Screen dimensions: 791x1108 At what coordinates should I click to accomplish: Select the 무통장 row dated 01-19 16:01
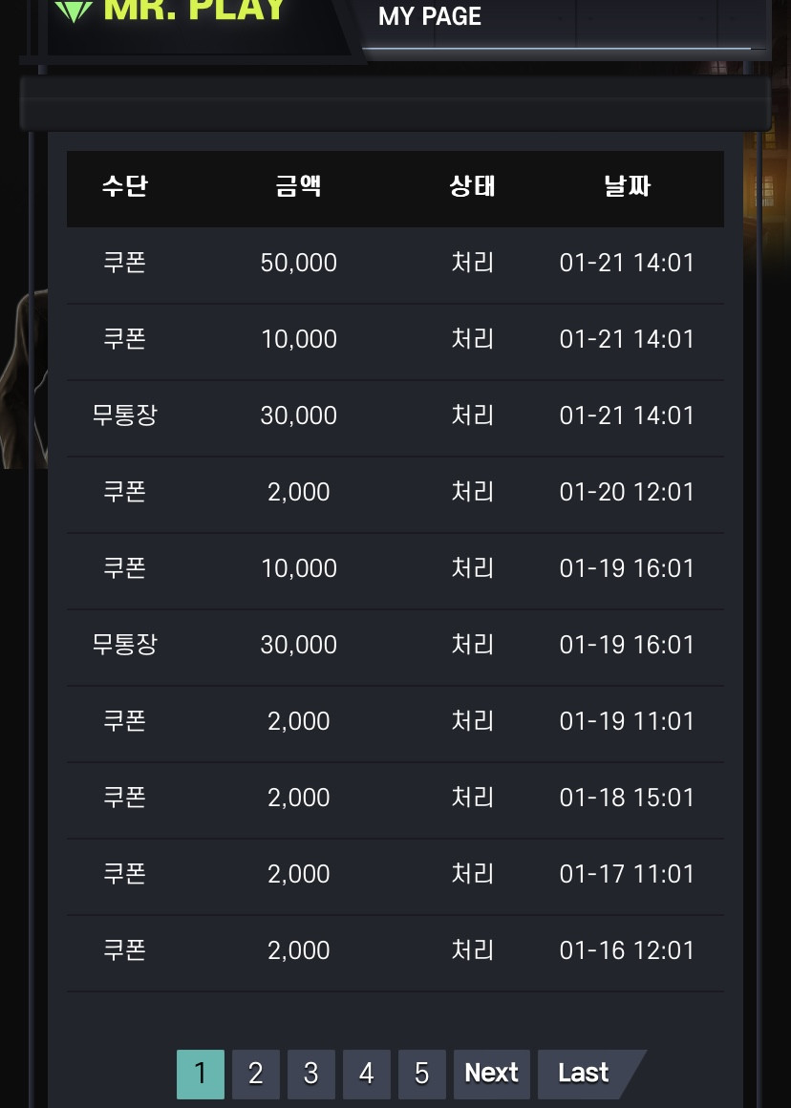click(395, 645)
